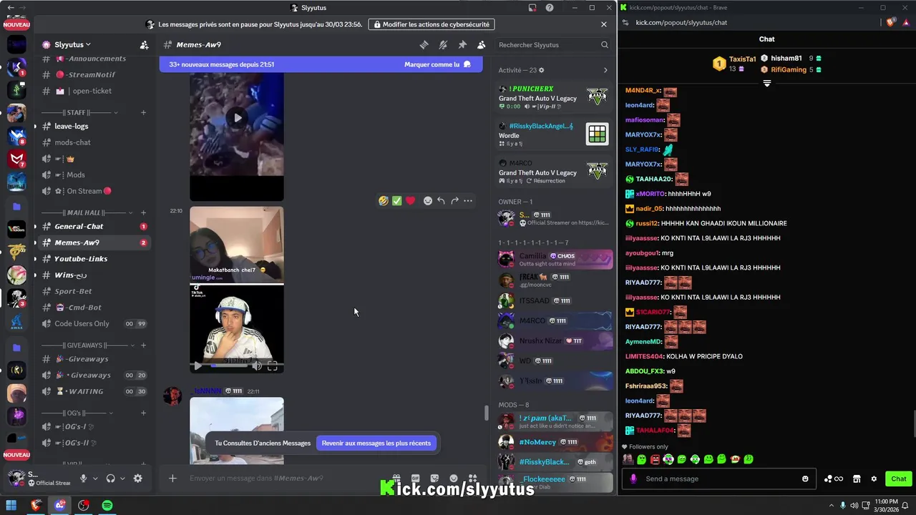Open the Discord emoji picker in message bar

point(454,478)
